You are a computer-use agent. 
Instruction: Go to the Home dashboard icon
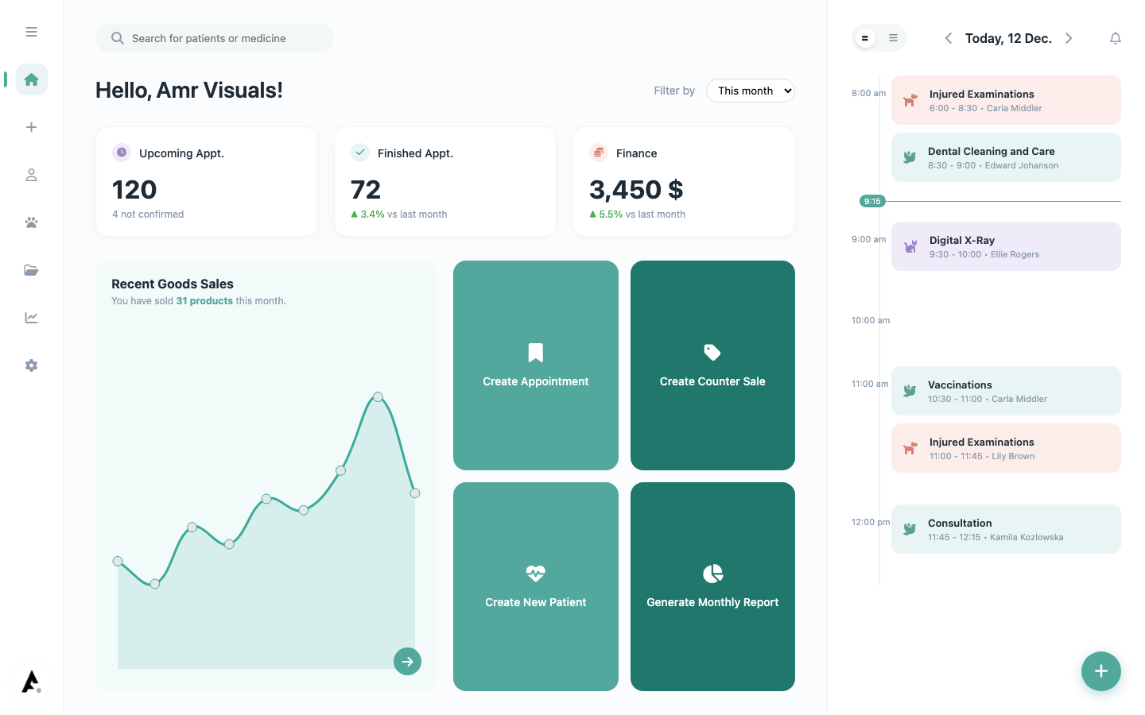[31, 79]
